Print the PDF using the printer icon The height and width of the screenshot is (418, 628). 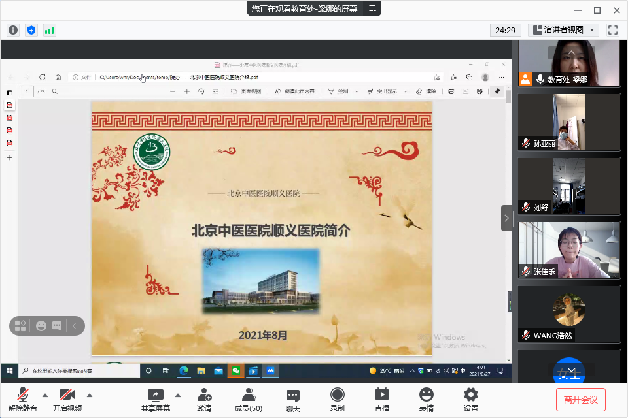(451, 91)
